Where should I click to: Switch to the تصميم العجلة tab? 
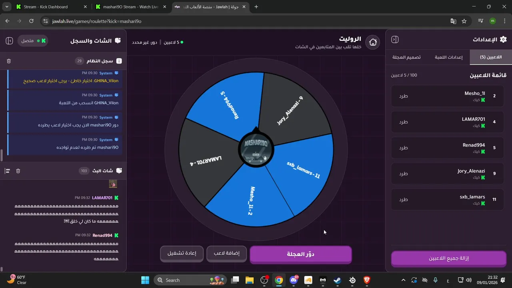[406, 57]
